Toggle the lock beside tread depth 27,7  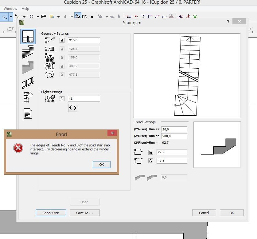151,152
